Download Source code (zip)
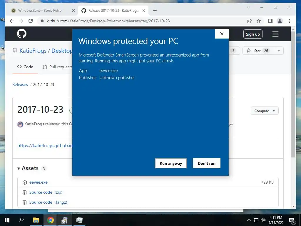 (x=46, y=192)
